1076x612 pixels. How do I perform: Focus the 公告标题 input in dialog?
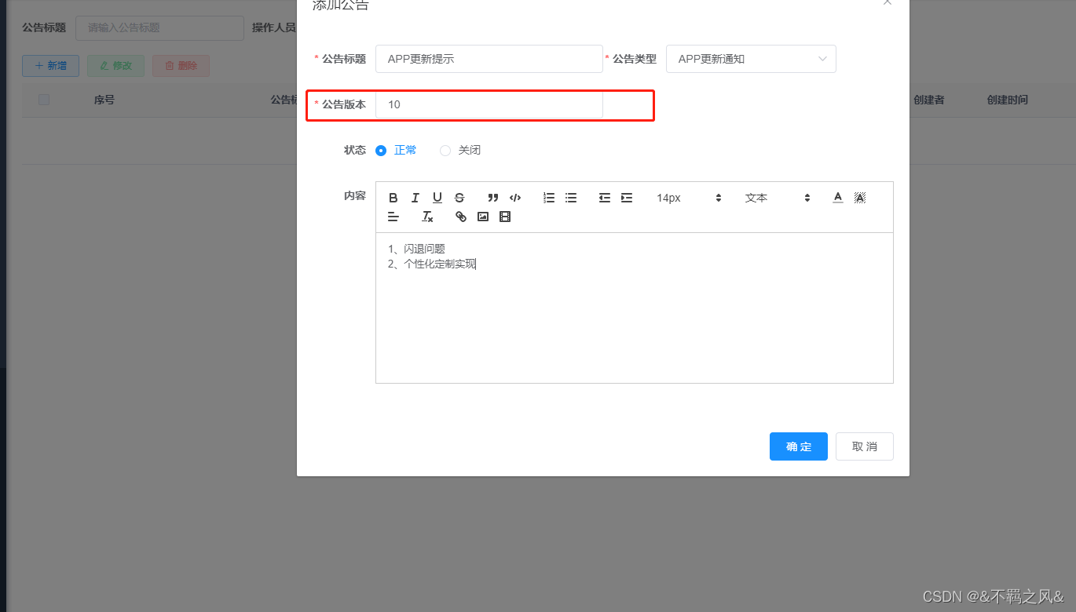point(489,59)
